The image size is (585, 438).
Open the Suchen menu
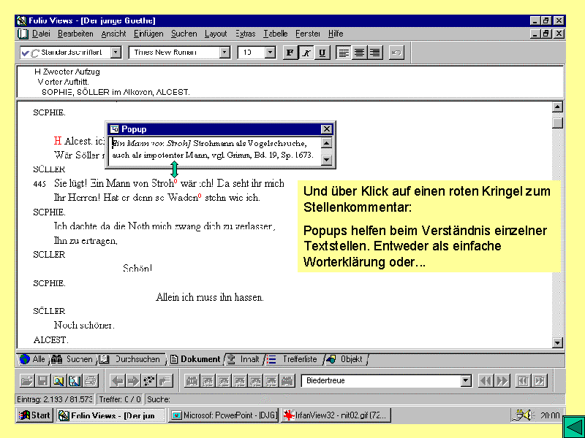click(184, 34)
